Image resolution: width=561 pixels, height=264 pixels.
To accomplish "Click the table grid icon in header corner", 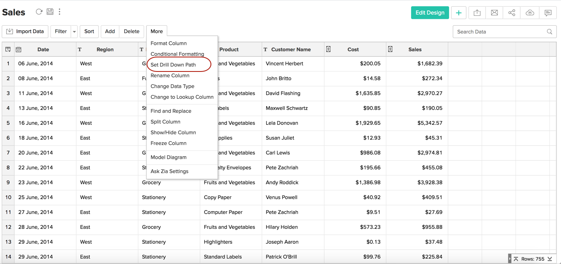I will 8,50.
